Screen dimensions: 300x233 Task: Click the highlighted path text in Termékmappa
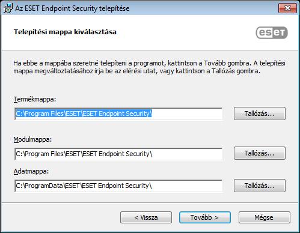click(x=84, y=113)
